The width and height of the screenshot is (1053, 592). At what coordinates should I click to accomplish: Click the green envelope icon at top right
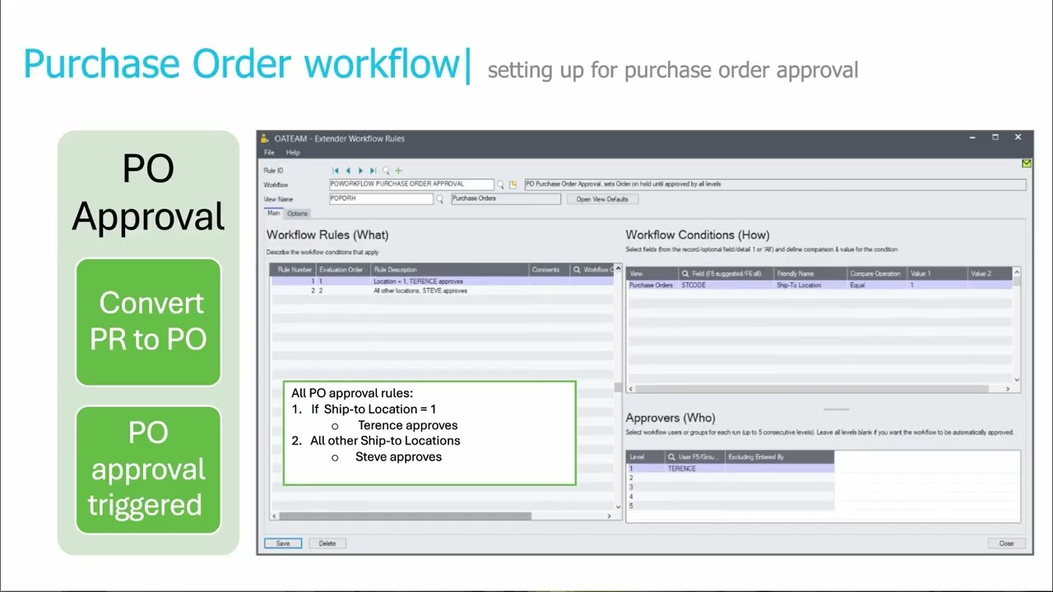(1027, 164)
